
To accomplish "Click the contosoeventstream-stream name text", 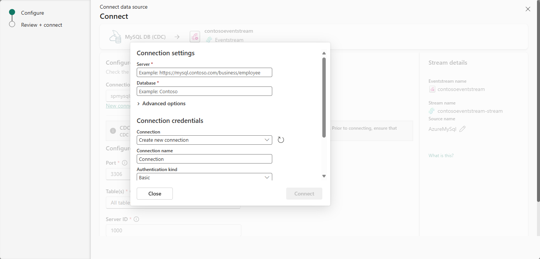I will pos(470,111).
